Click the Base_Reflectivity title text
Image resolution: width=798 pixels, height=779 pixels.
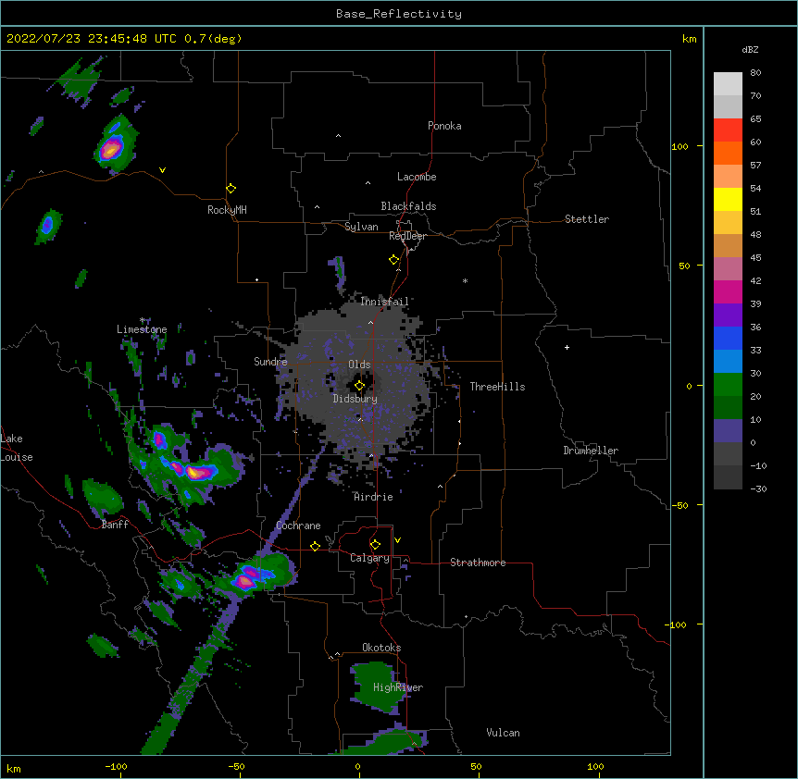click(x=399, y=14)
